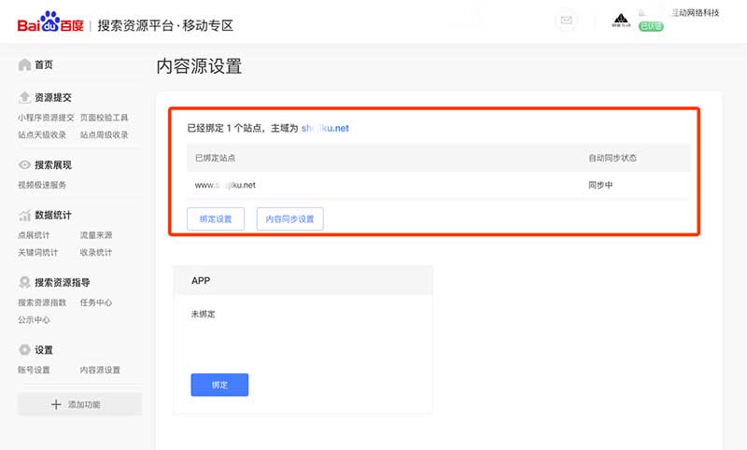Click the 添加功能 button
The height and width of the screenshot is (450, 747).
(x=79, y=404)
